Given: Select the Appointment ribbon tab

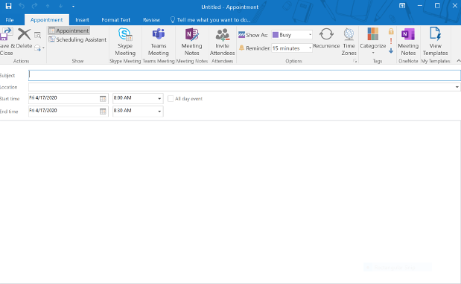Looking at the screenshot, I should 46,20.
